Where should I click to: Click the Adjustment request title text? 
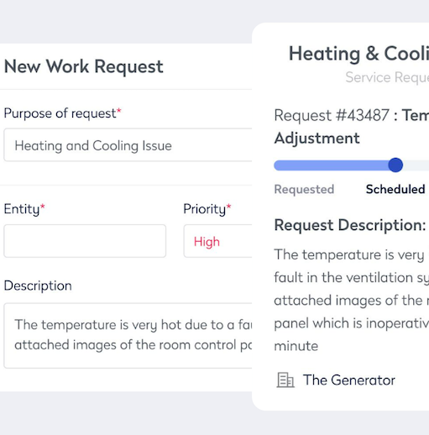click(x=317, y=139)
